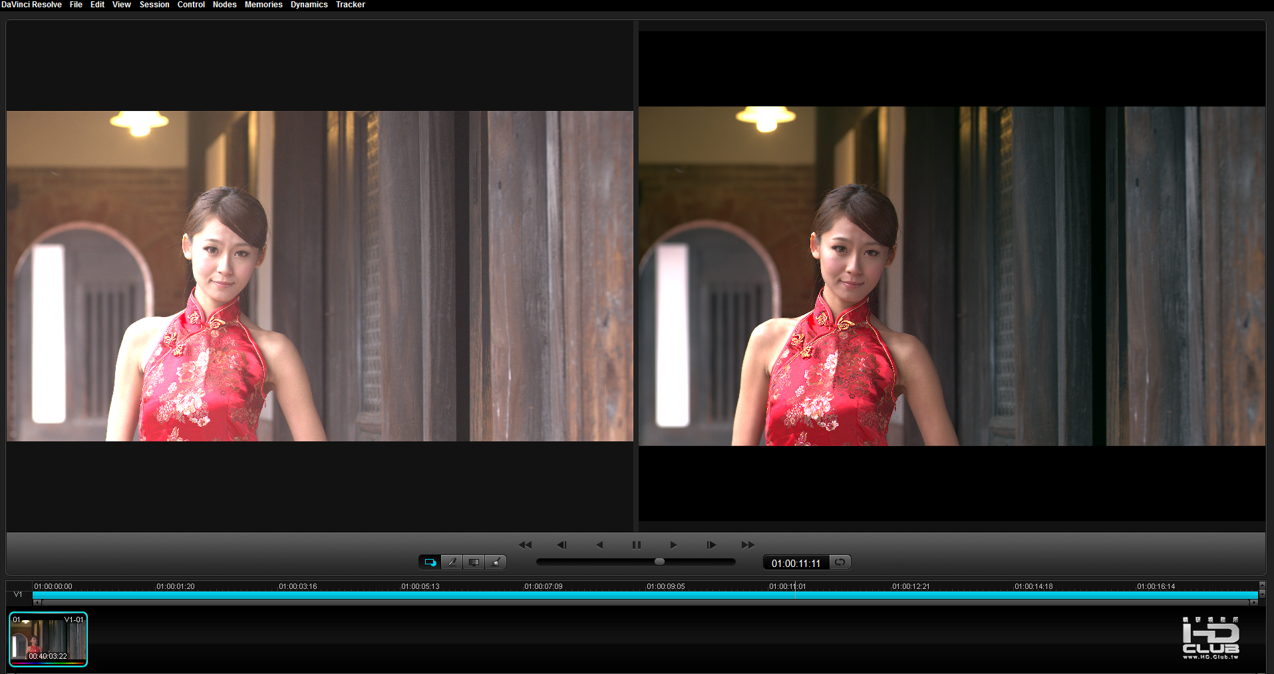Toggle loop playback button

point(840,562)
